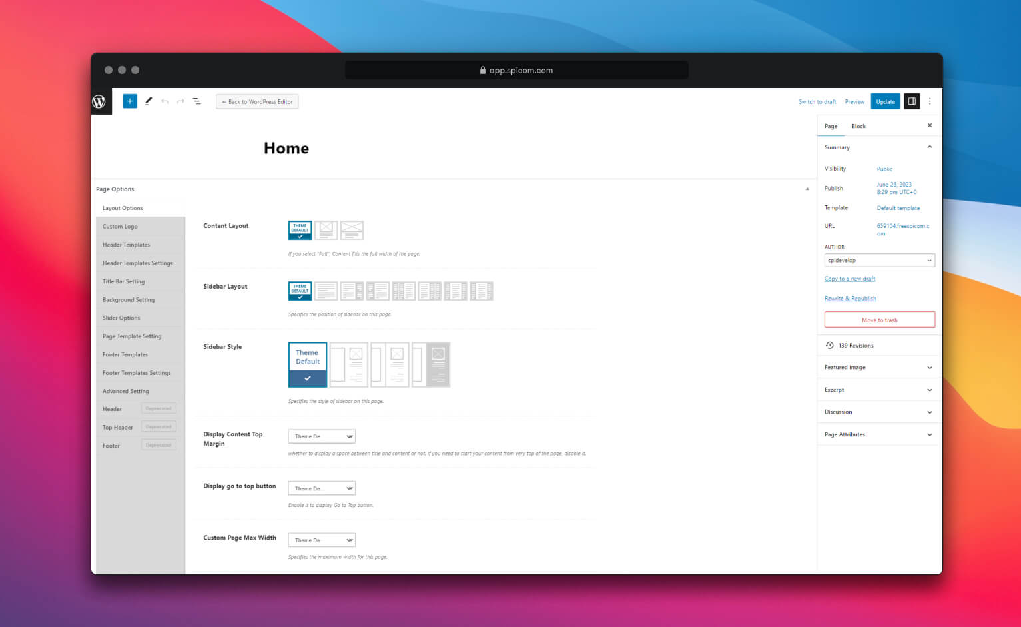Open the Custom Logo tab
The image size is (1021, 627).
click(141, 227)
